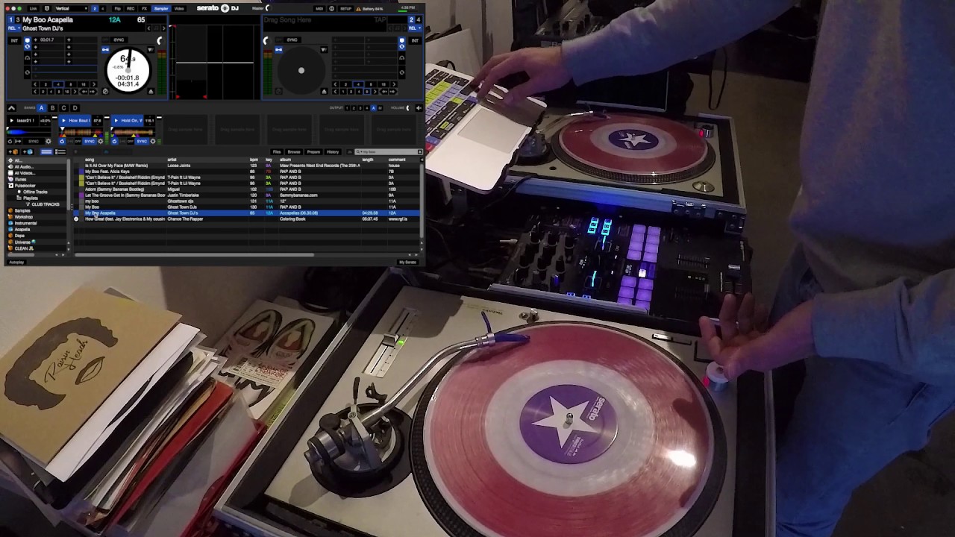Screen dimensions: 955x537
Task: Toggle repeat on Hold On sample slot
Action: [x=115, y=141]
